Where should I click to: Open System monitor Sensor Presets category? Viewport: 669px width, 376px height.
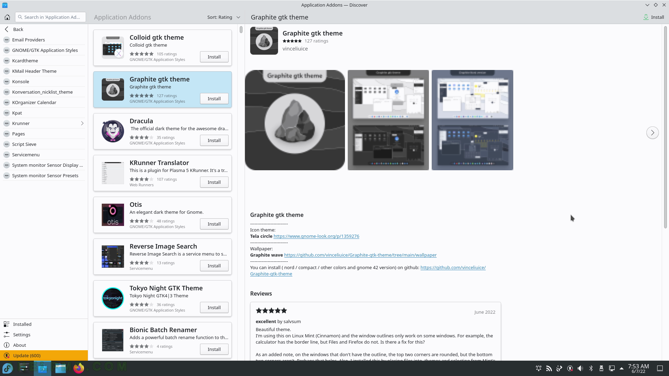[44, 175]
